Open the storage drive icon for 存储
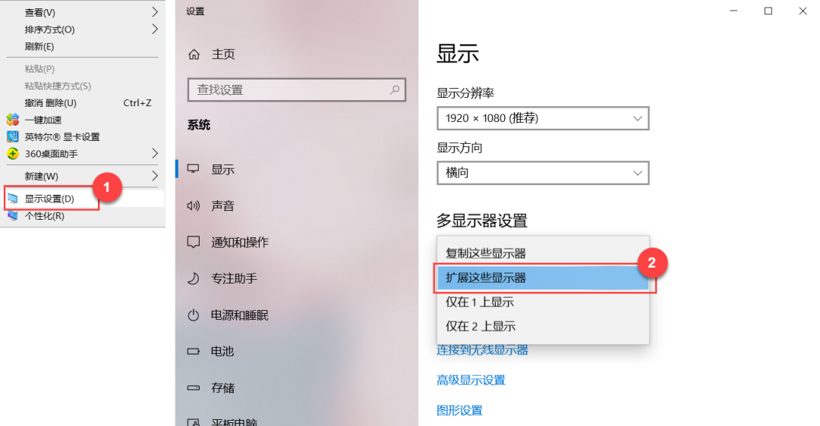Screen dimensions: 820x426 pyautogui.click(x=194, y=388)
